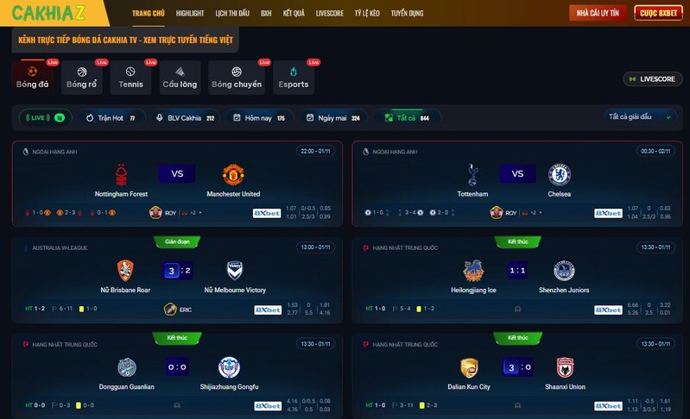Open the Tỷ lệ kèo menu
The width and height of the screenshot is (690, 419).
click(x=367, y=13)
